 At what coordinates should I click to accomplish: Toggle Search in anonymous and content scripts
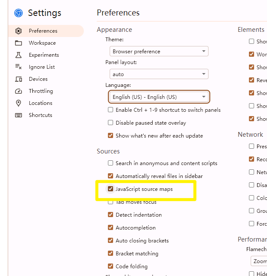pos(110,163)
